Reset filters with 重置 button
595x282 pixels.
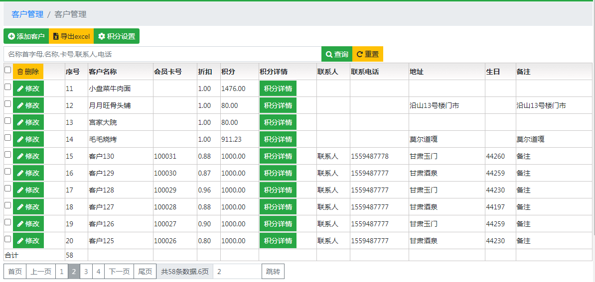coord(368,54)
